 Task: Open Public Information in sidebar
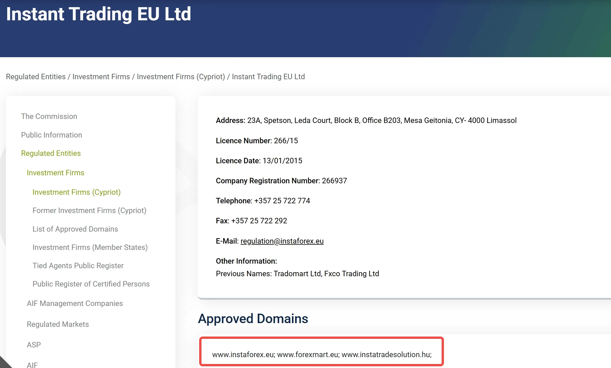[52, 135]
